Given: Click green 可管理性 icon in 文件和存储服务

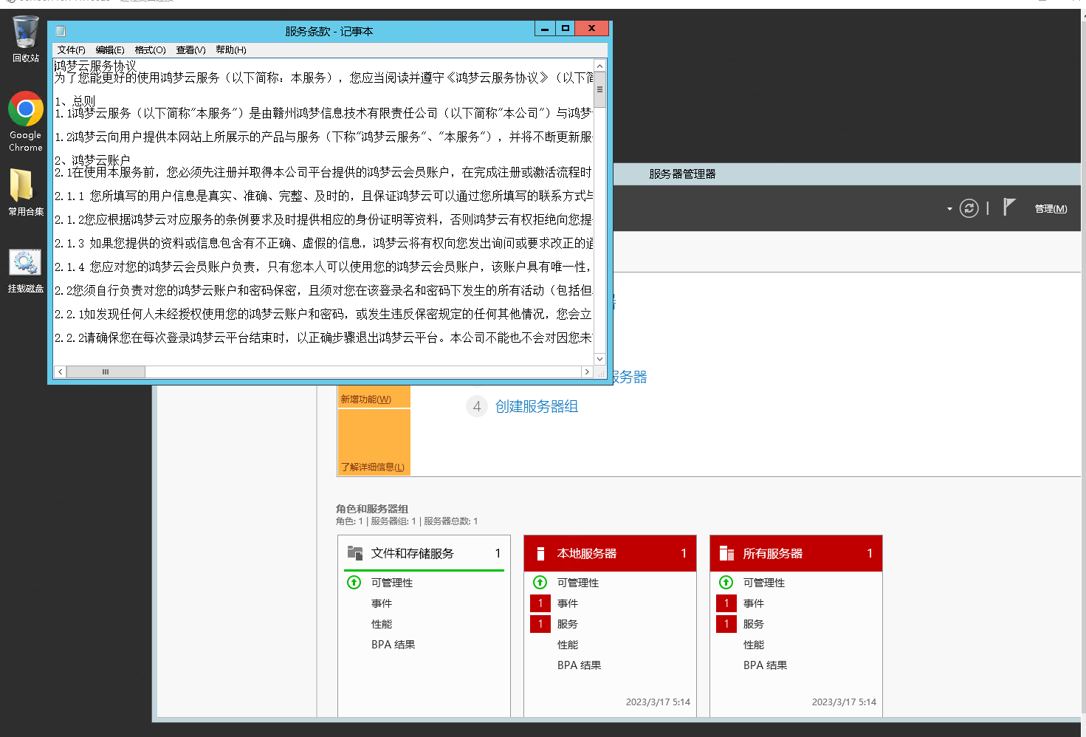Looking at the screenshot, I should pos(354,583).
